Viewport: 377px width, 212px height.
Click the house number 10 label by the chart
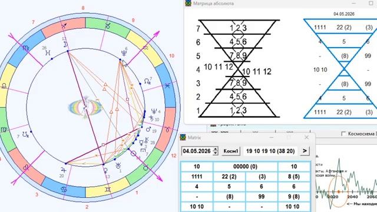(x=171, y=56)
